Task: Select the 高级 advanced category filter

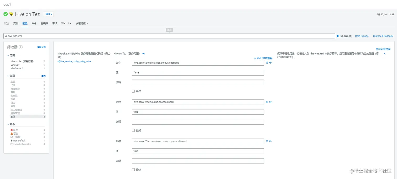Action: click(x=28, y=117)
